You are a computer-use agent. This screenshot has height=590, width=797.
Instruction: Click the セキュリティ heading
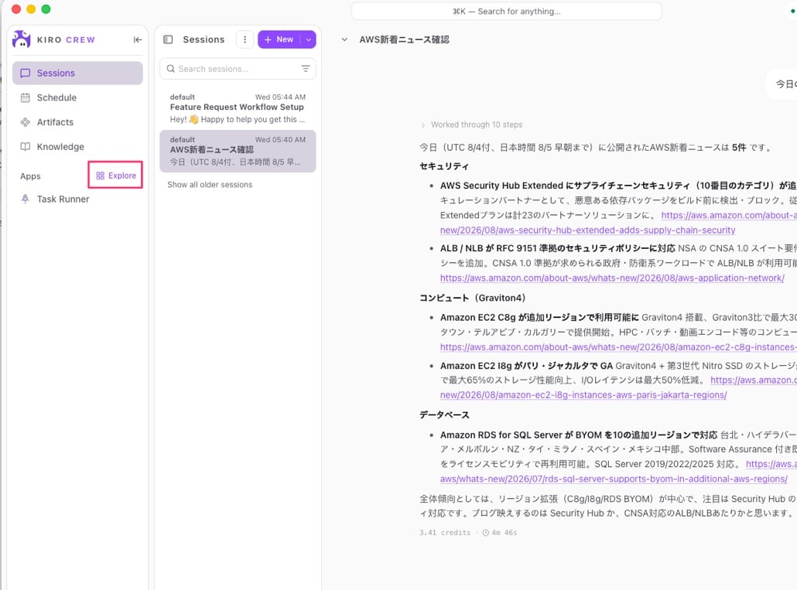[443, 166]
